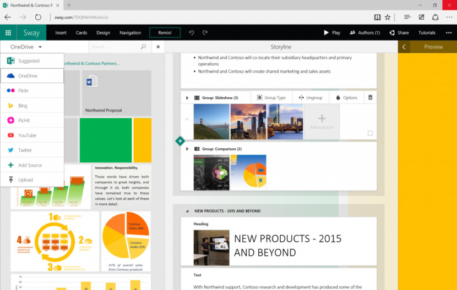The image size is (457, 290).
Task: Click Add Source option
Action: 32,165
